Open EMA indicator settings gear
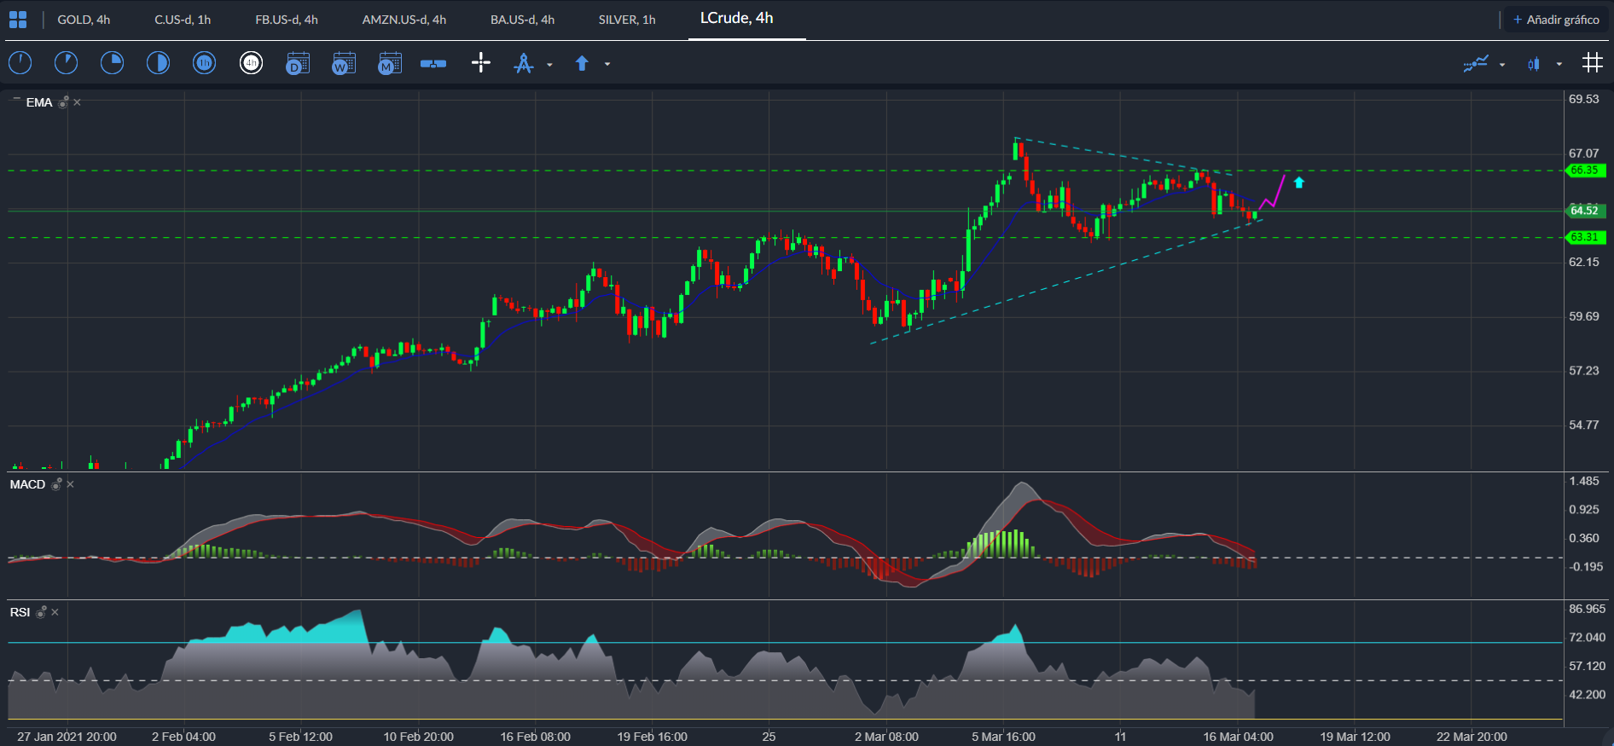This screenshot has width=1614, height=746. pyautogui.click(x=63, y=102)
